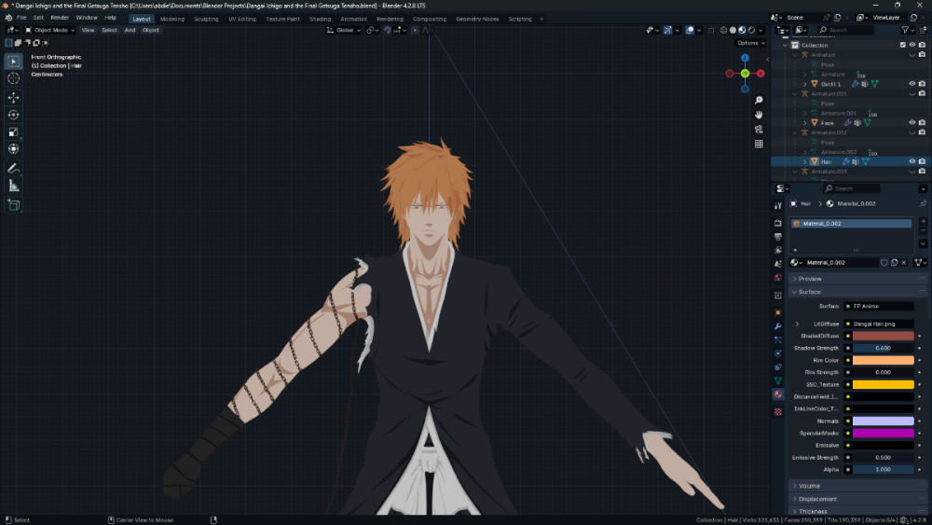Hide the Face object in the outliner

pyautogui.click(x=911, y=122)
